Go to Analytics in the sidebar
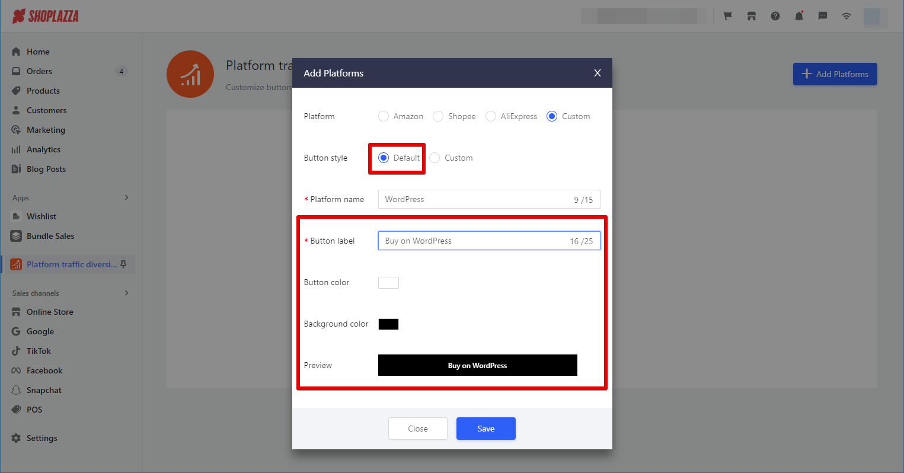Viewport: 904px width, 473px height. (x=43, y=149)
